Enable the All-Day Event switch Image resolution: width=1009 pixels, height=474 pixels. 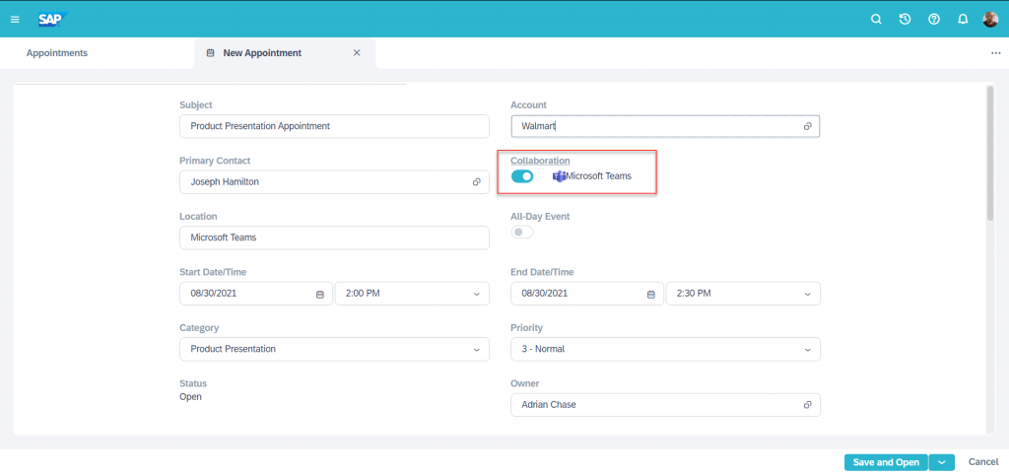(x=522, y=232)
